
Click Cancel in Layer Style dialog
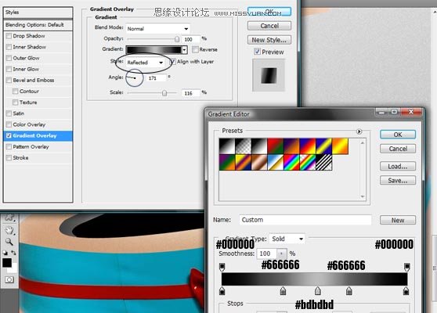click(269, 26)
